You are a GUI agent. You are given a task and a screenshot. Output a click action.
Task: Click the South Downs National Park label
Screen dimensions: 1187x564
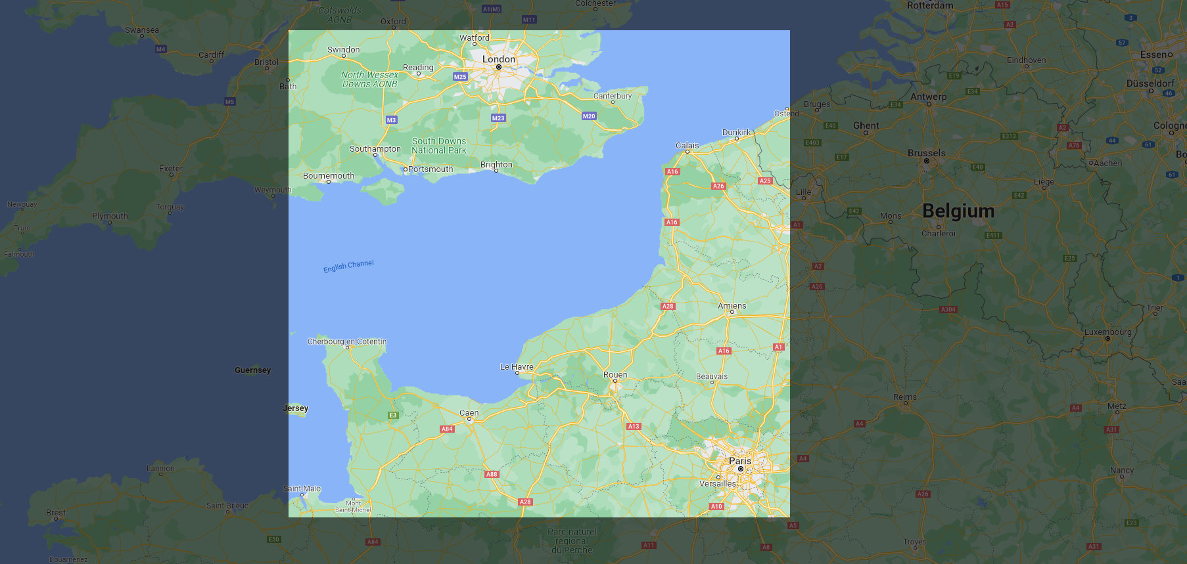click(439, 146)
